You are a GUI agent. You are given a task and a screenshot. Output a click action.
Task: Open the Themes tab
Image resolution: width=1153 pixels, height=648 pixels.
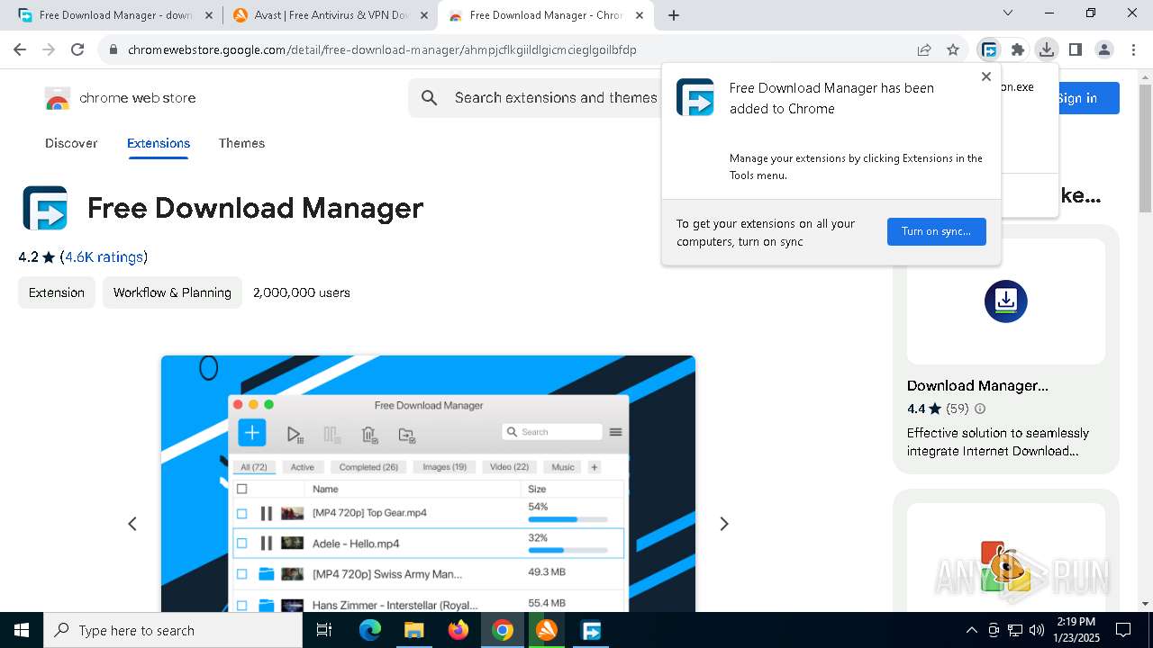pyautogui.click(x=241, y=143)
